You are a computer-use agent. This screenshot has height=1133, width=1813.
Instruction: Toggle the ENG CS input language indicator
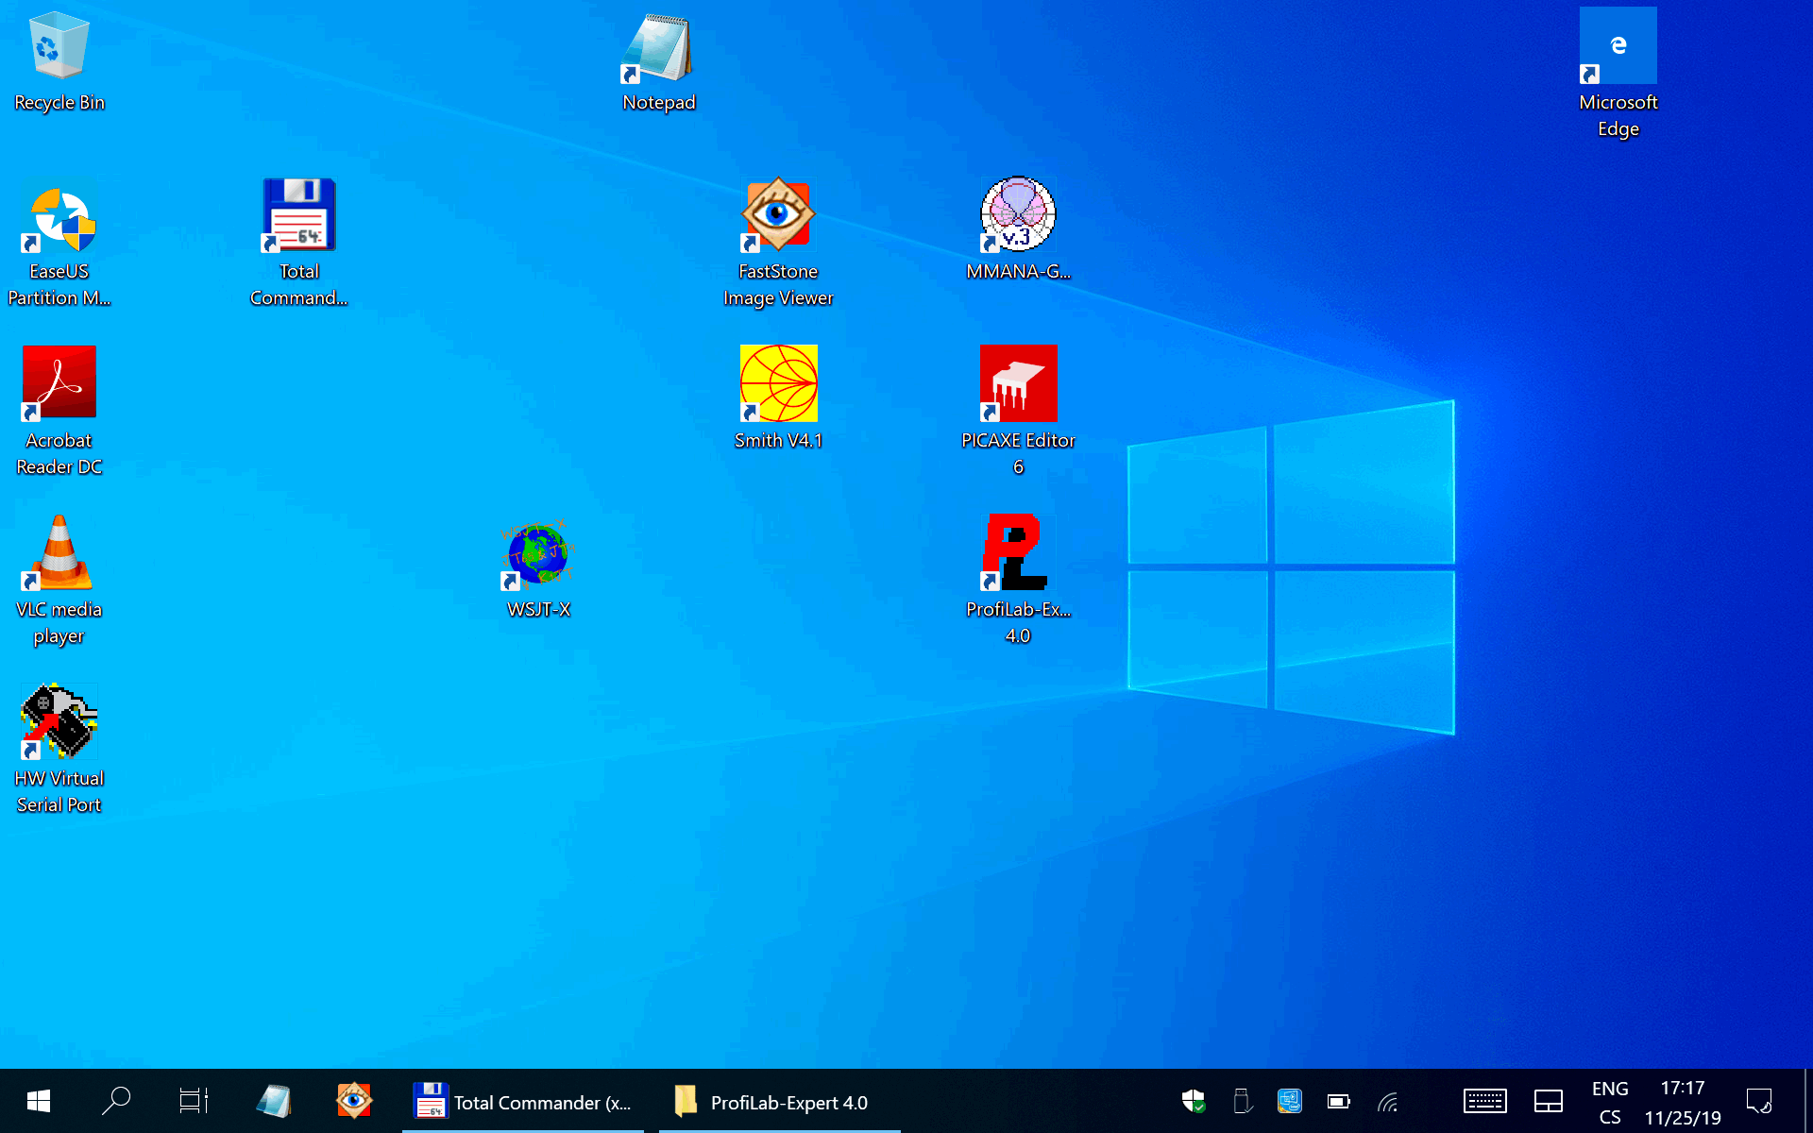[x=1609, y=1101]
